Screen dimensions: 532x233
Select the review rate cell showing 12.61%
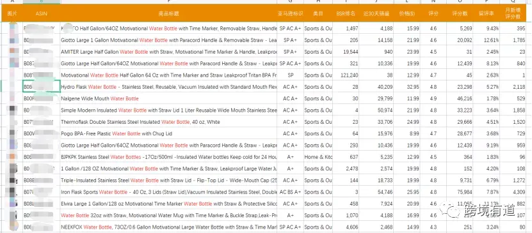[486, 40]
